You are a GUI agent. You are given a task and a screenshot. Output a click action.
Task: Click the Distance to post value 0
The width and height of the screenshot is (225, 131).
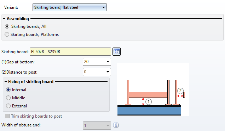point(85,72)
